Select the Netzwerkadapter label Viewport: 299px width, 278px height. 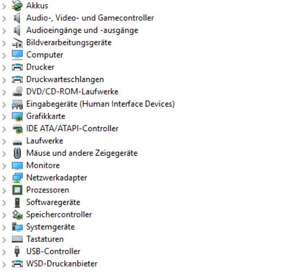point(57,178)
